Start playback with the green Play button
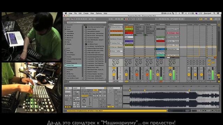This screenshot has height=125, width=223. pos(122,19)
